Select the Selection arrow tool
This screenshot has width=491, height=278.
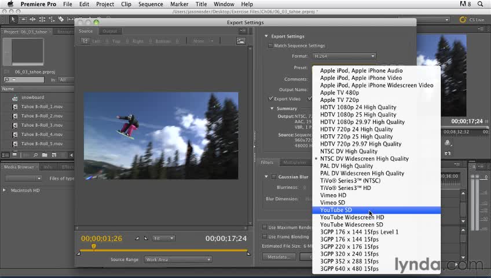(13, 20)
